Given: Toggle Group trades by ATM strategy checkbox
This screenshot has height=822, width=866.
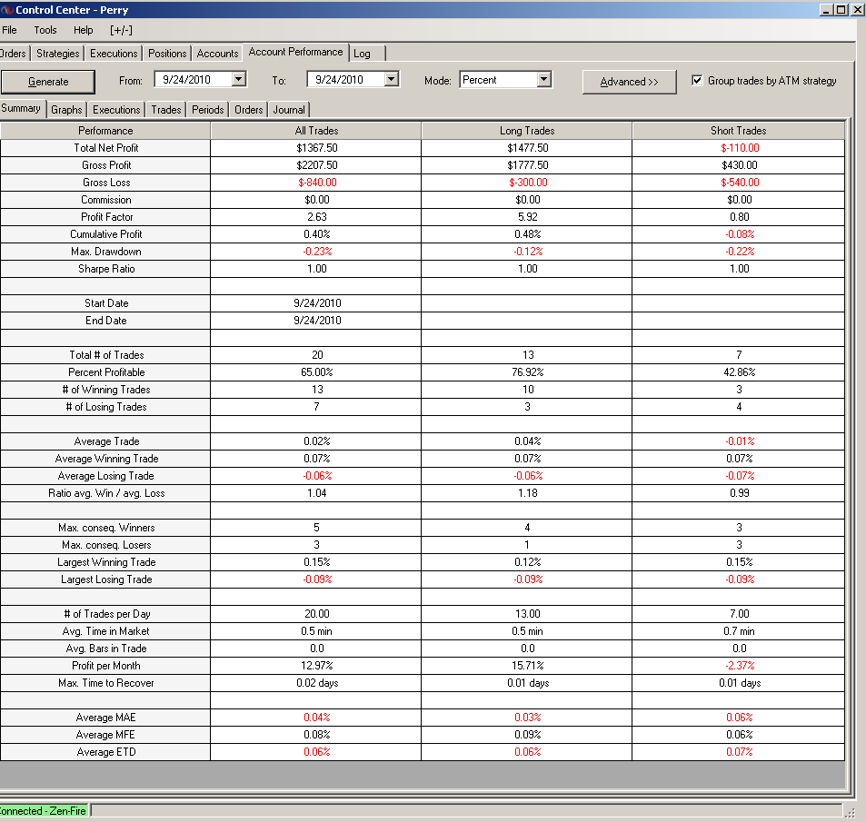Looking at the screenshot, I should 697,81.
